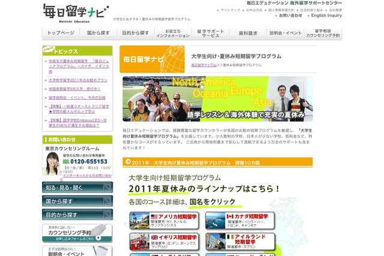Open the 国から探す navigation tab
Screen dimensions: 384x256
[98, 33]
